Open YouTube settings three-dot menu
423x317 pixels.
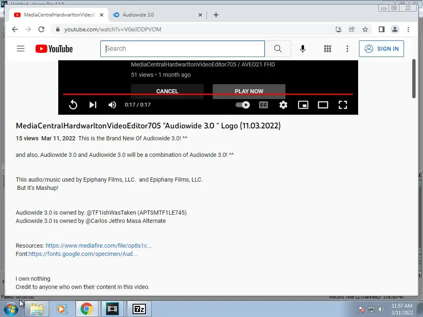click(x=347, y=49)
